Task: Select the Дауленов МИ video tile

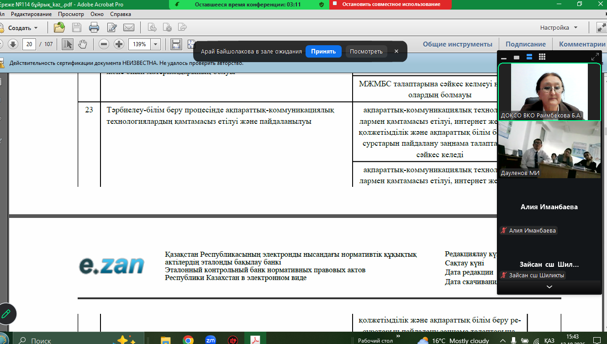Action: coord(549,149)
